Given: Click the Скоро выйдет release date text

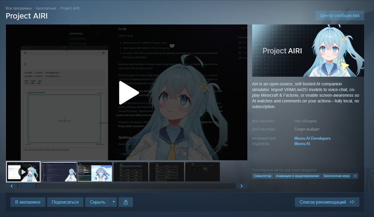Looking at the screenshot, I should [x=307, y=129].
